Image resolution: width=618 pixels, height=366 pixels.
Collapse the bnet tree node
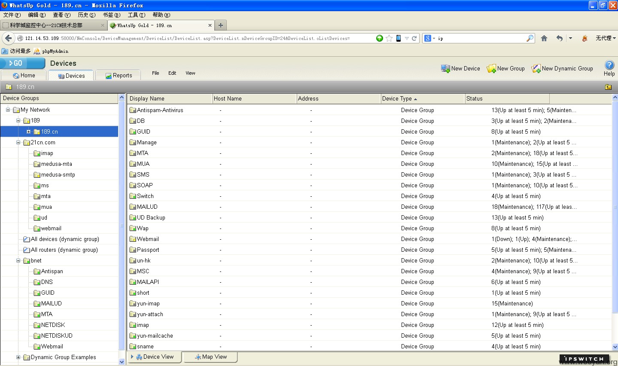[x=18, y=260]
